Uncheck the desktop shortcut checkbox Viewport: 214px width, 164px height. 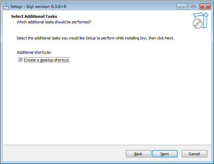pyautogui.click(x=20, y=60)
